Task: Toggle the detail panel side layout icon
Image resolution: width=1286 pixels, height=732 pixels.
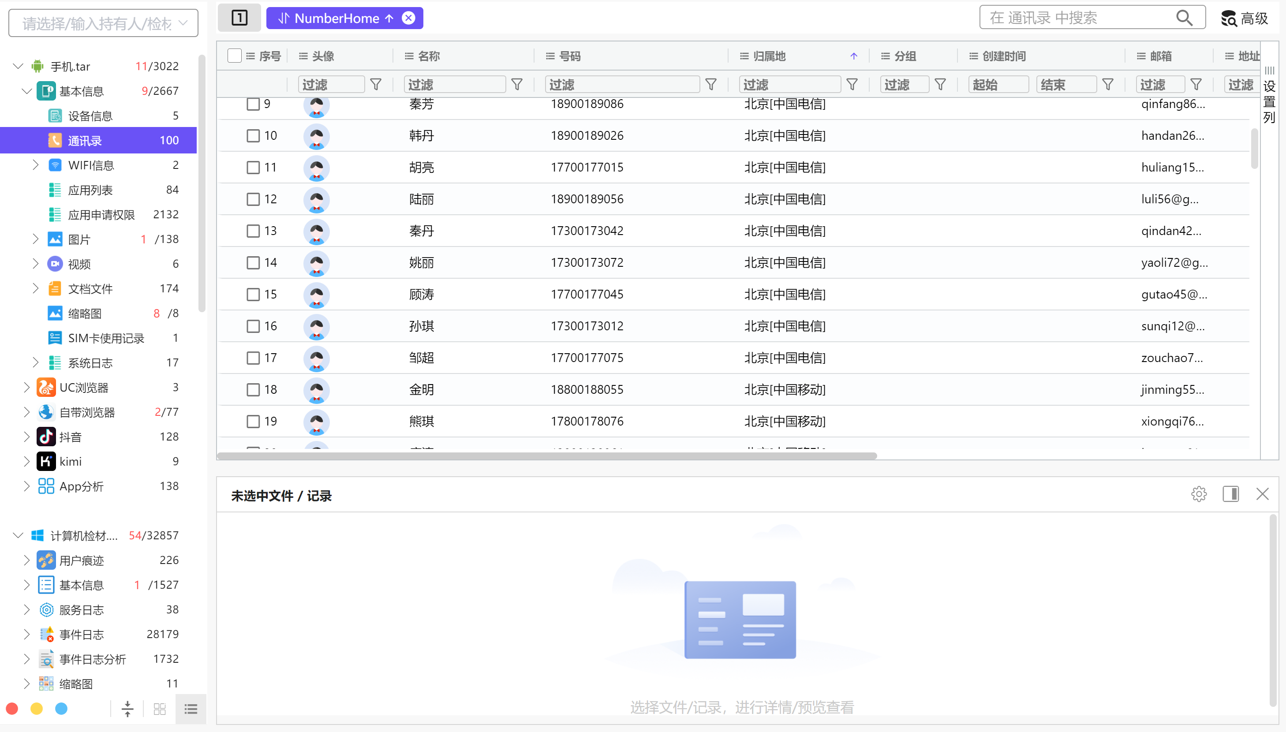Action: (1230, 494)
